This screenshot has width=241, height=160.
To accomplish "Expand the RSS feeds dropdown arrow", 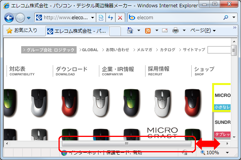I will point(157,30).
